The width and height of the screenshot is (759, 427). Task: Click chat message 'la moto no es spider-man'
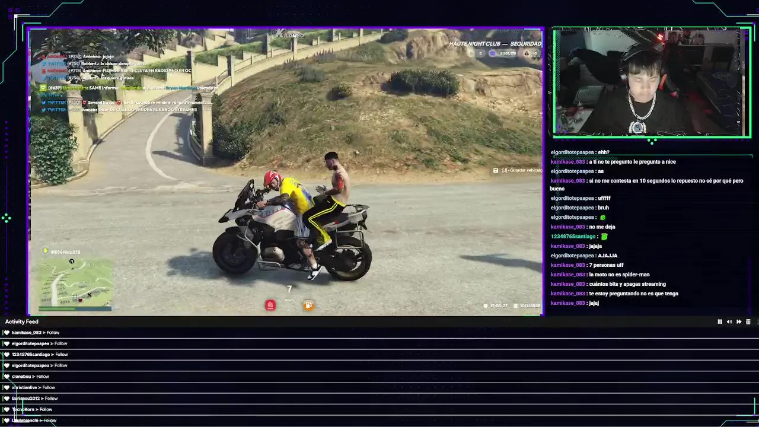point(619,275)
